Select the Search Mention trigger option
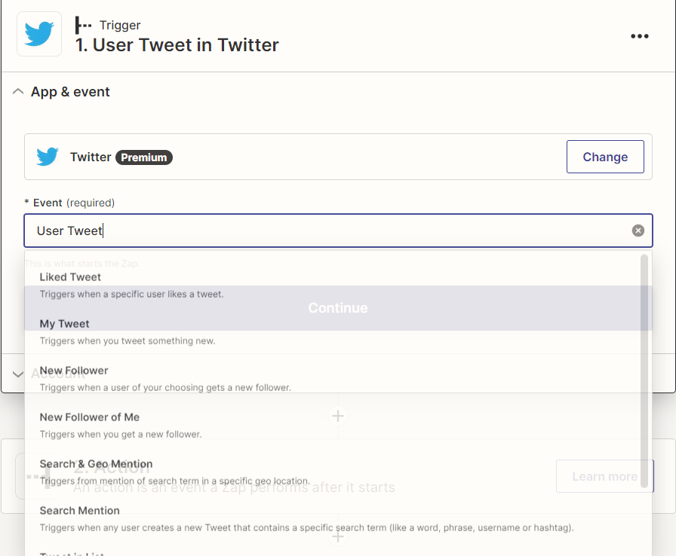This screenshot has height=556, width=676. pyautogui.click(x=79, y=511)
